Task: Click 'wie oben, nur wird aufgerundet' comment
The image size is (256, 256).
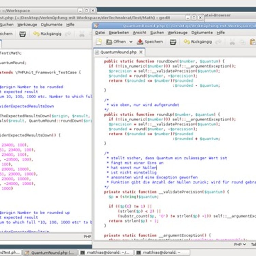Action: [x=145, y=105]
